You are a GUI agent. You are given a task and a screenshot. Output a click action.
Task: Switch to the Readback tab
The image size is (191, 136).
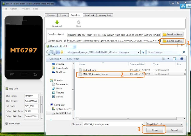90,15
